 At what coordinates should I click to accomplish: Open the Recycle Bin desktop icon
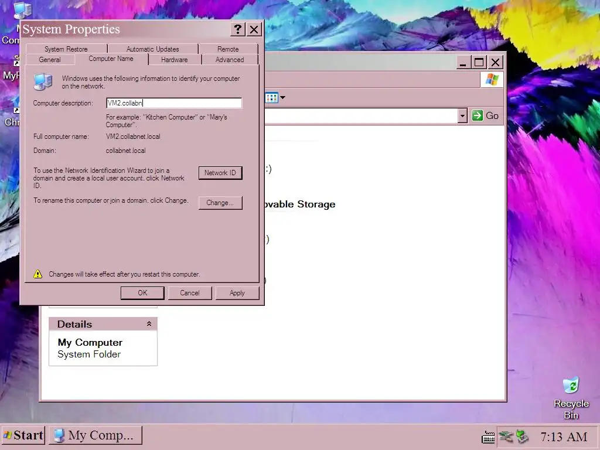click(x=571, y=398)
